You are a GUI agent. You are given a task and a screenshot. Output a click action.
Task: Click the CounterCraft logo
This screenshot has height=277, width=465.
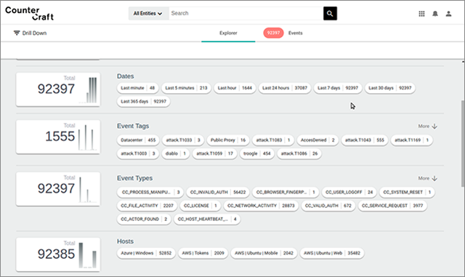[29, 14]
